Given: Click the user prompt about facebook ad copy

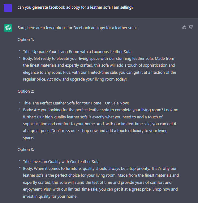Looking at the screenshot, I should tap(75, 7).
